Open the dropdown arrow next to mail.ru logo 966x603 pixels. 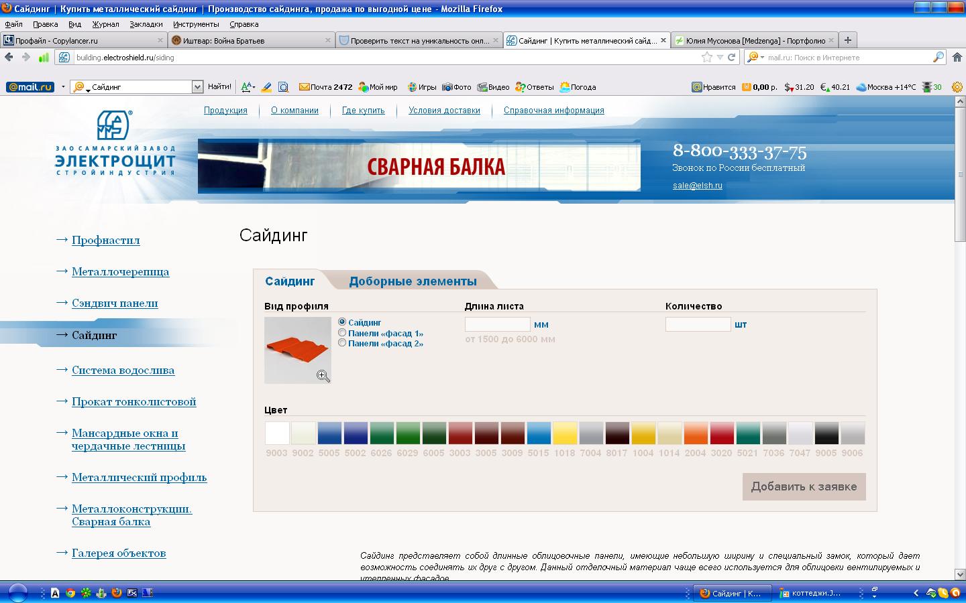63,87
